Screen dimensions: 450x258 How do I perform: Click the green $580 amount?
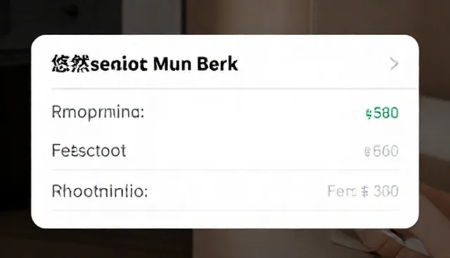click(x=382, y=114)
